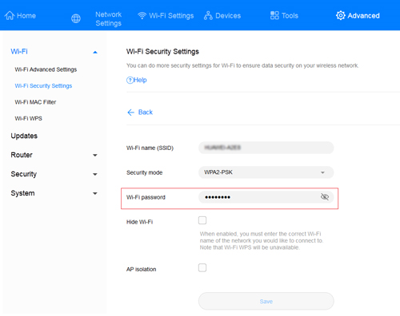Select the Advanced tab label

(x=363, y=16)
